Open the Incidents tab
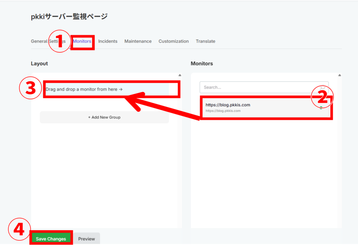 point(108,41)
